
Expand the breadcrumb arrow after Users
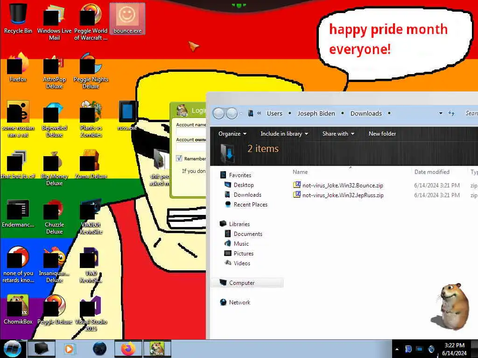point(289,114)
